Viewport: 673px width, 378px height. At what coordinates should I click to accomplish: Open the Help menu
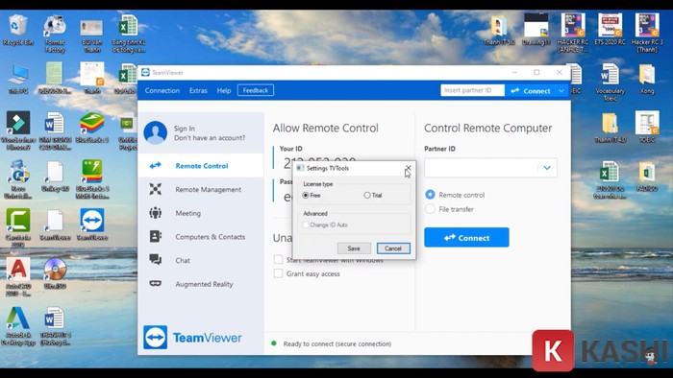tap(224, 91)
